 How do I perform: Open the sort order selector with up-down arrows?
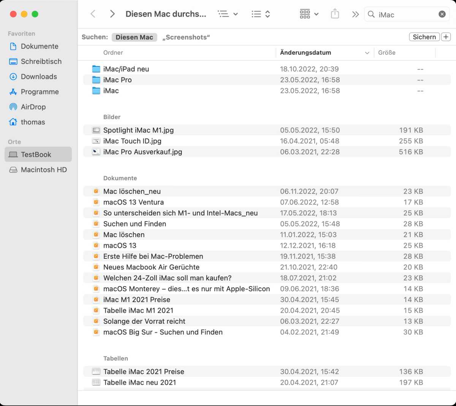point(261,14)
